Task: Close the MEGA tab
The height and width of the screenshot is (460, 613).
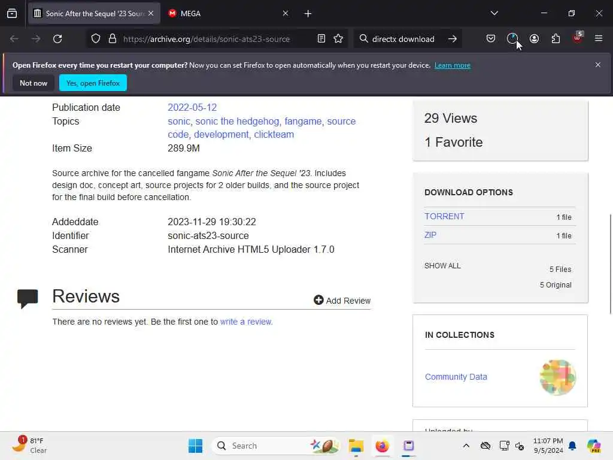Action: pyautogui.click(x=286, y=13)
